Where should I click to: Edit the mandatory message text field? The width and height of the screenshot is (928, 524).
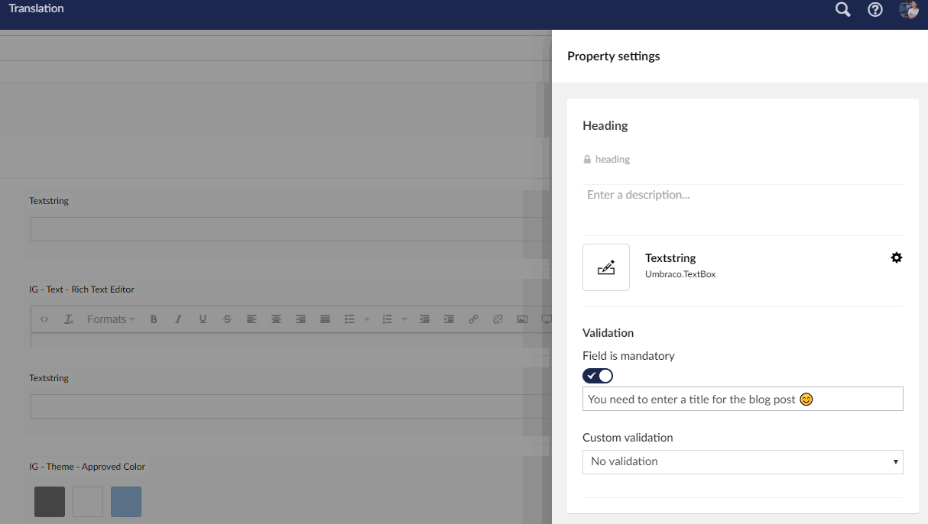(x=743, y=399)
